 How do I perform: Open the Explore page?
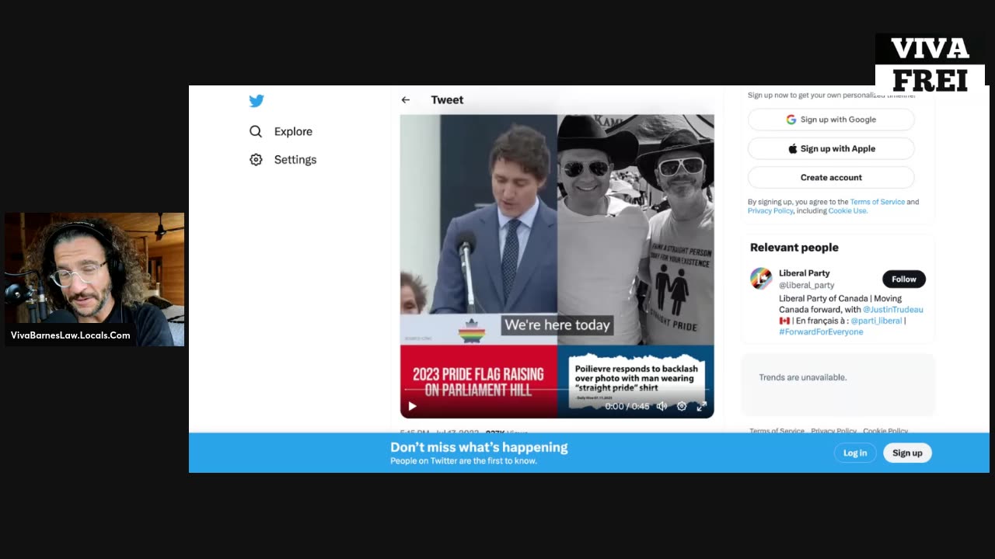281,131
